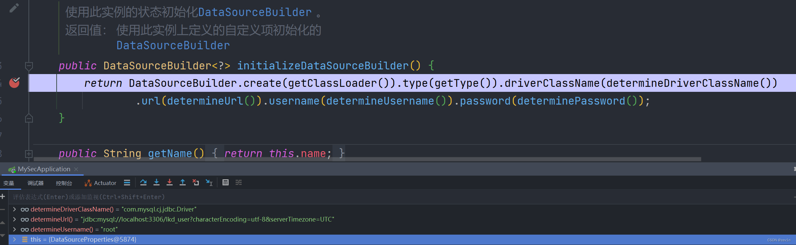Click the initializeDataSourceBuilder method name

click(x=323, y=66)
